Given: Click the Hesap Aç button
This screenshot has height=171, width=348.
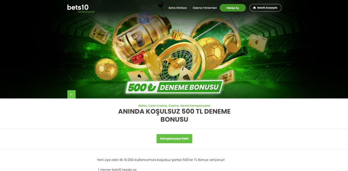Looking at the screenshot, I should click(x=233, y=8).
